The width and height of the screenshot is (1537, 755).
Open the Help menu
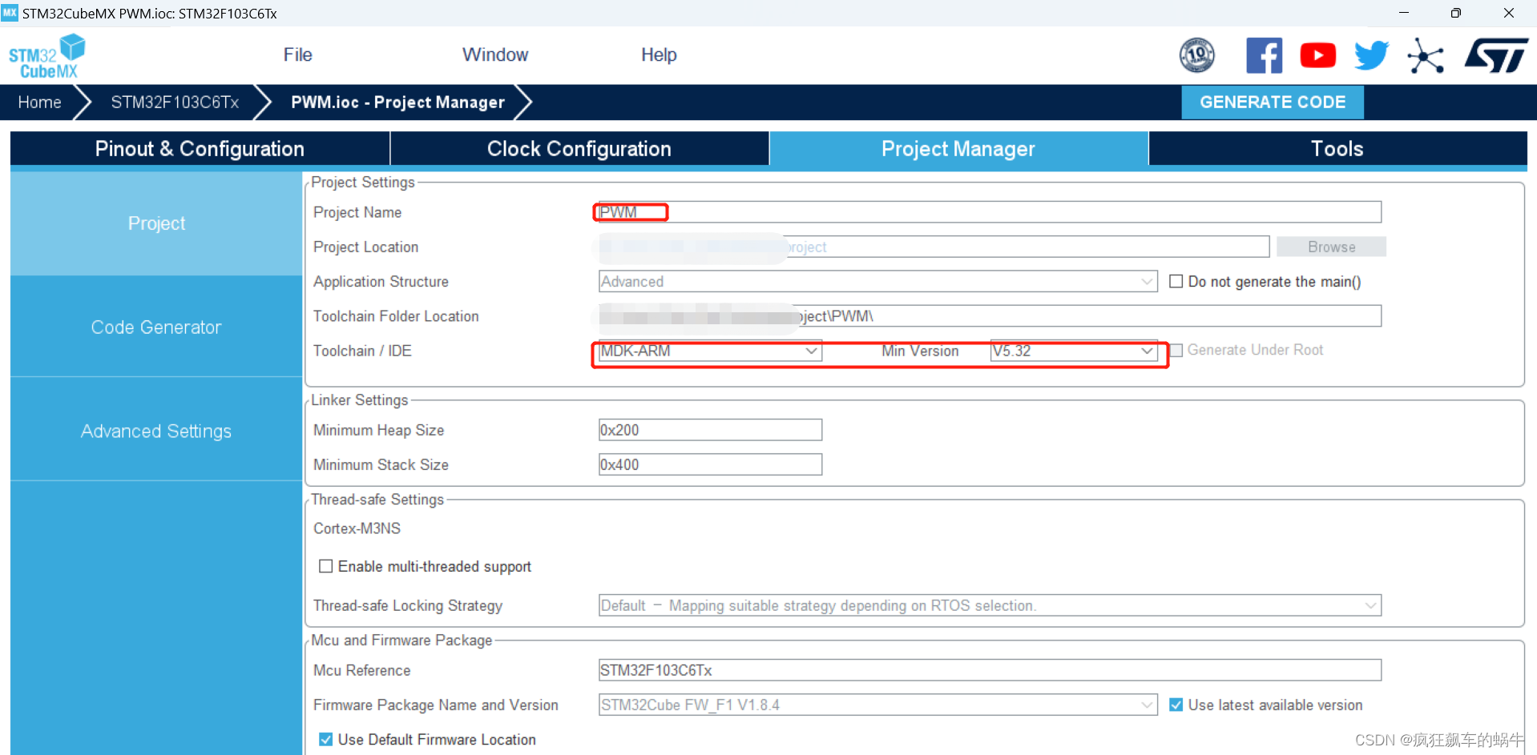click(x=659, y=54)
